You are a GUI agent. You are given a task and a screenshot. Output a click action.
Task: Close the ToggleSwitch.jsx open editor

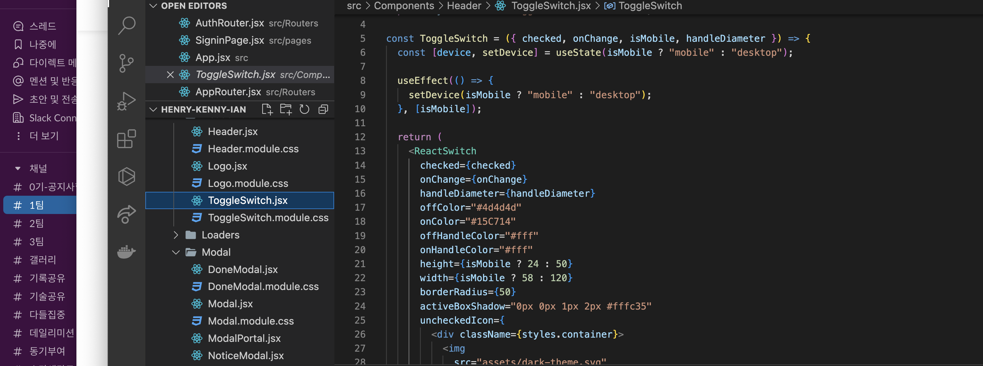[170, 75]
